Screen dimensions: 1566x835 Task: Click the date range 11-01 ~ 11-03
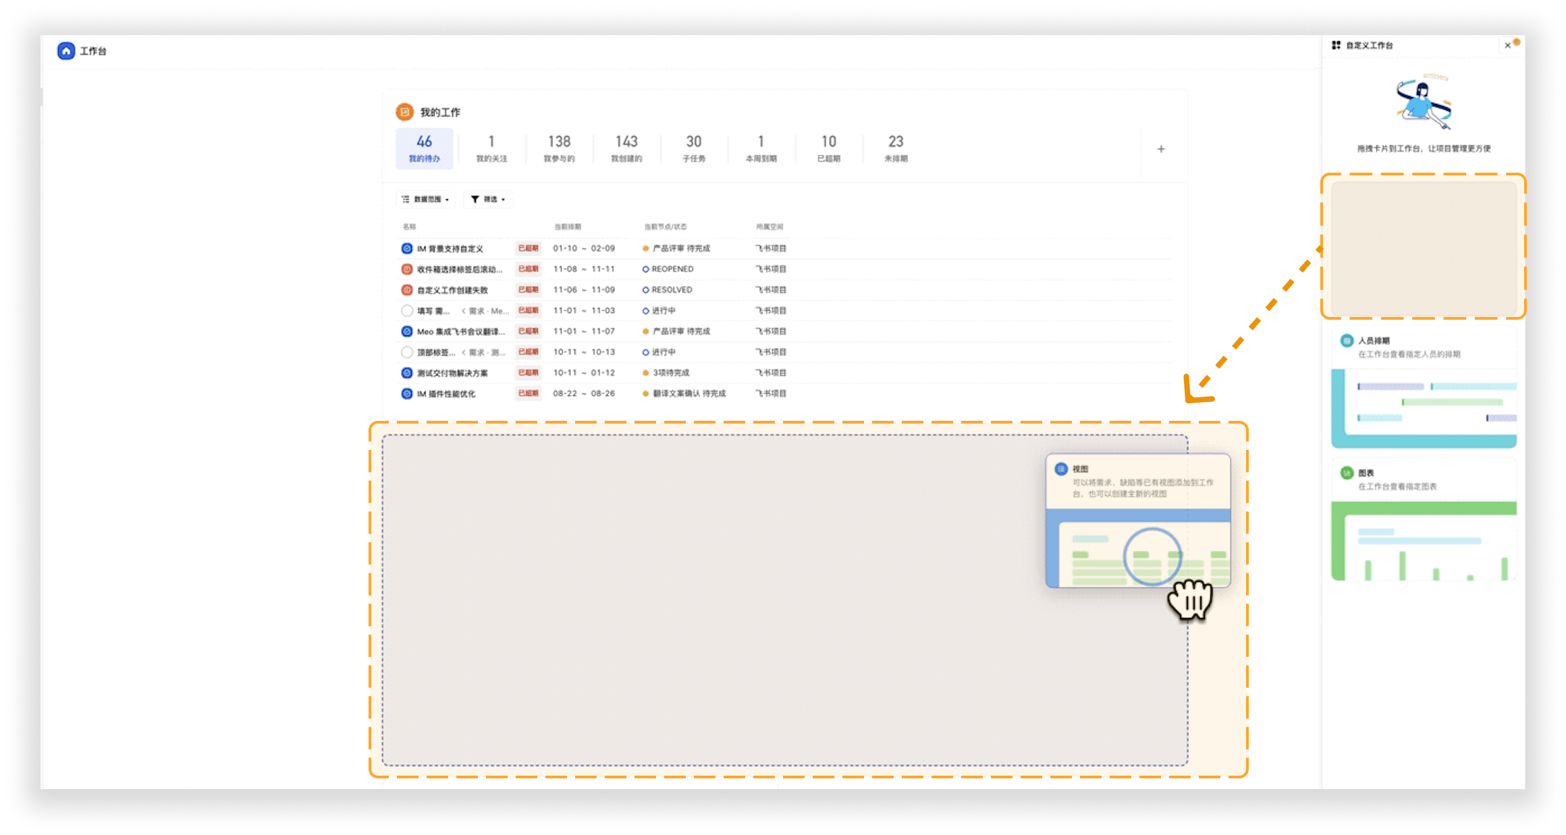[x=584, y=311]
